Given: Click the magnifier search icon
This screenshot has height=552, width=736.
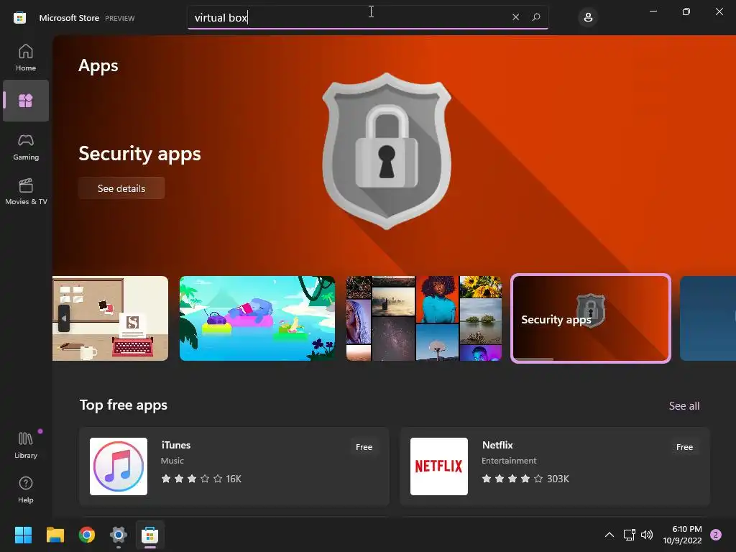Looking at the screenshot, I should click(536, 17).
